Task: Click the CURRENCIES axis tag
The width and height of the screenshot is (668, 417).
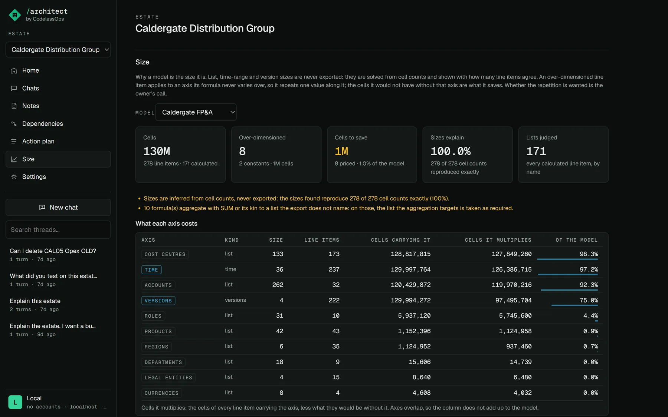Action: click(x=161, y=393)
